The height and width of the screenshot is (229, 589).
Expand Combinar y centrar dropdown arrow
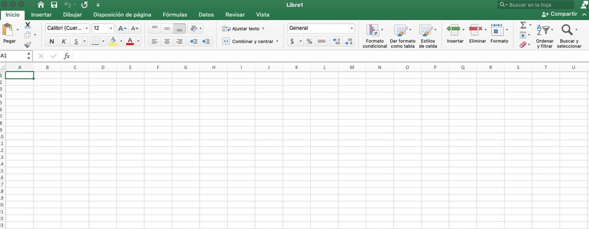tap(277, 41)
